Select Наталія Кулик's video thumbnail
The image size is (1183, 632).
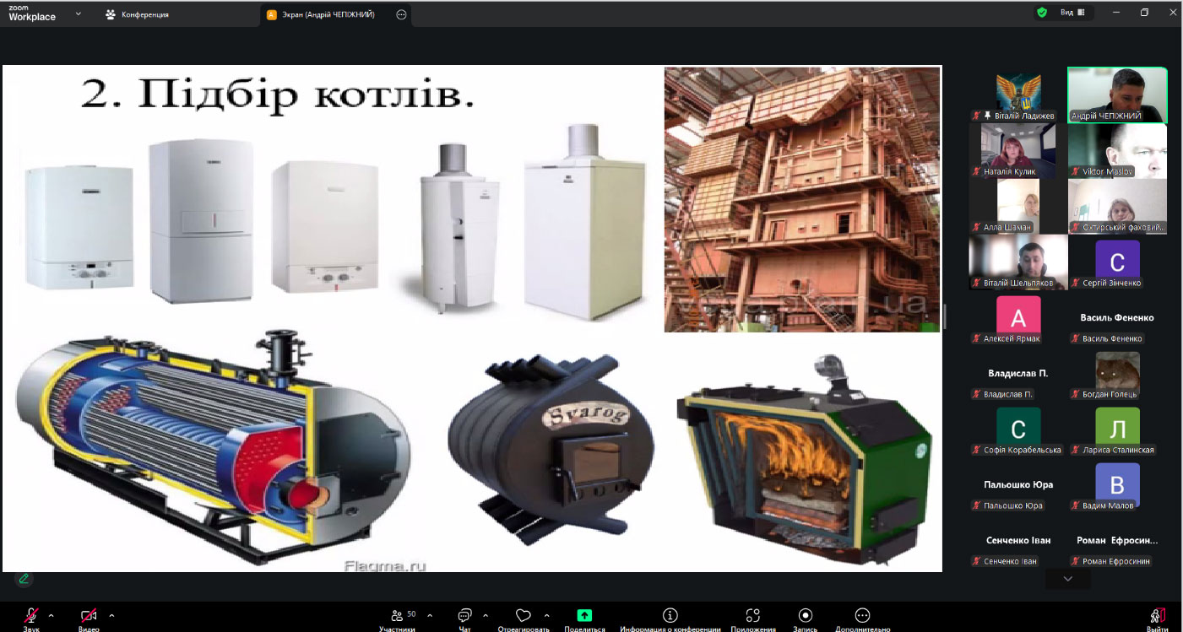[1017, 150]
